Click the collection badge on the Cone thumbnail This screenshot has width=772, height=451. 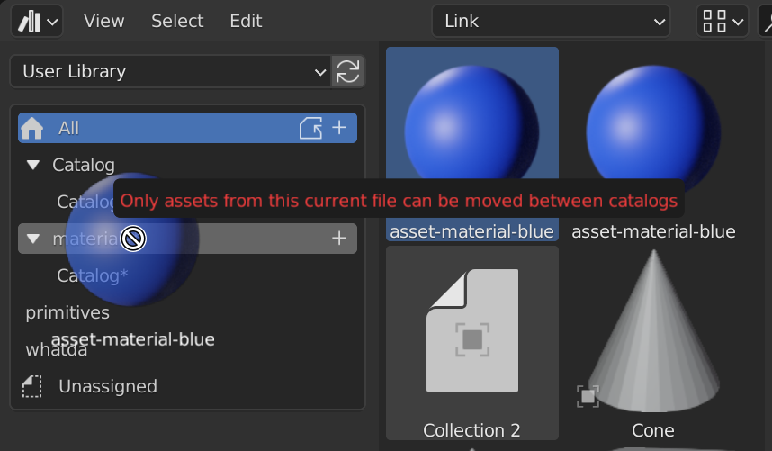588,395
